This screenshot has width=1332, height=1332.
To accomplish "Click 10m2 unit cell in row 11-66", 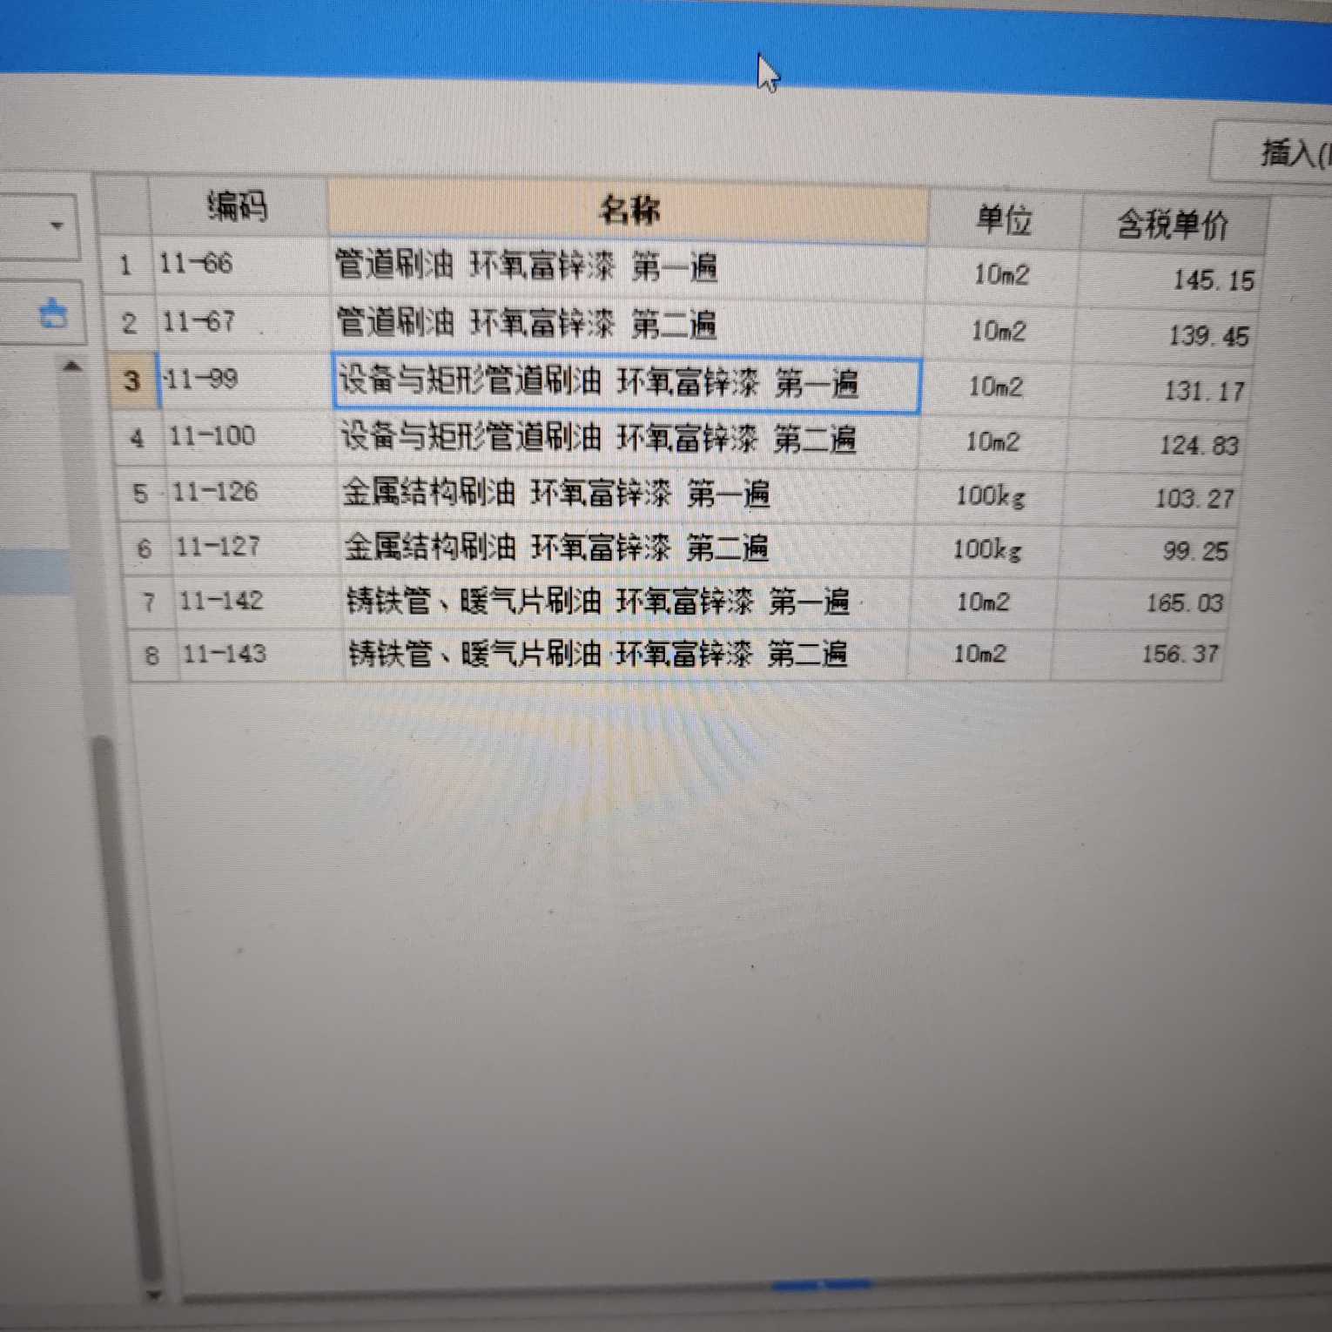I will pyautogui.click(x=1001, y=275).
